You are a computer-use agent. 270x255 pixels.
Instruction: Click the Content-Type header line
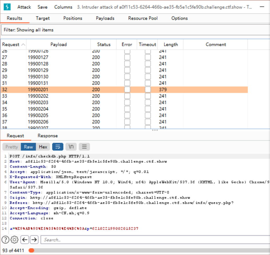89,192
